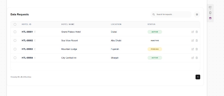Edit the Grand Palace Hotel row
The width and height of the screenshot is (224, 96).
point(193,32)
